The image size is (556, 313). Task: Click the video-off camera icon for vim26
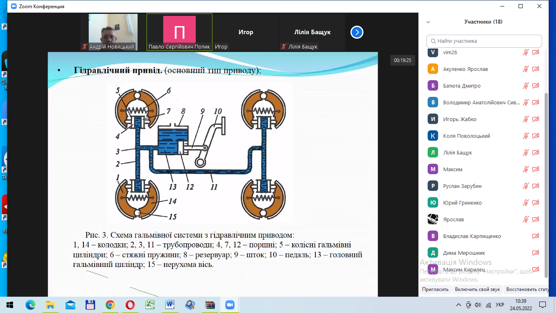(x=536, y=52)
